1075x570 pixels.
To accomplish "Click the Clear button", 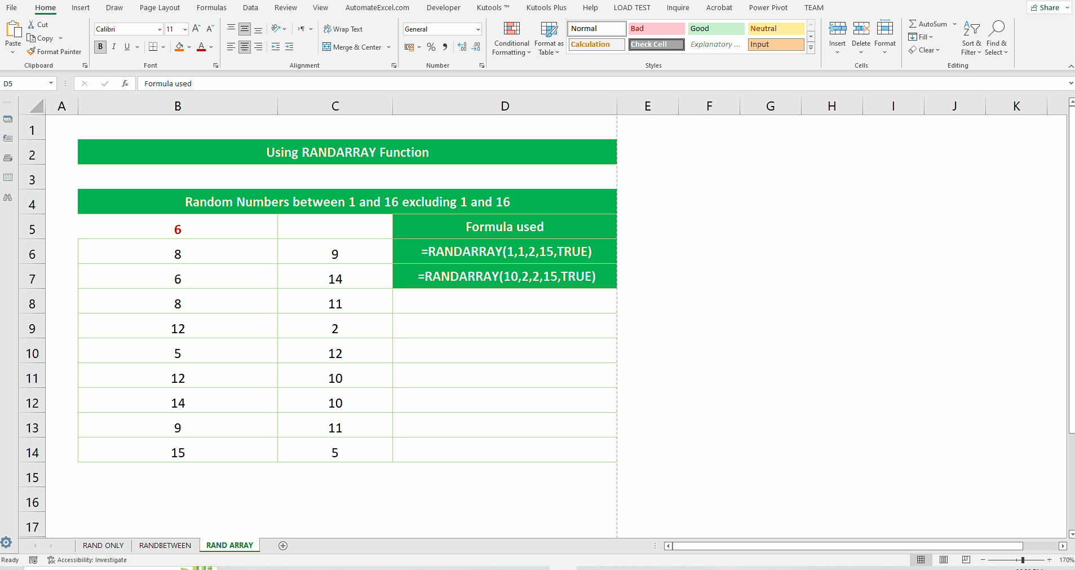I will (x=924, y=50).
